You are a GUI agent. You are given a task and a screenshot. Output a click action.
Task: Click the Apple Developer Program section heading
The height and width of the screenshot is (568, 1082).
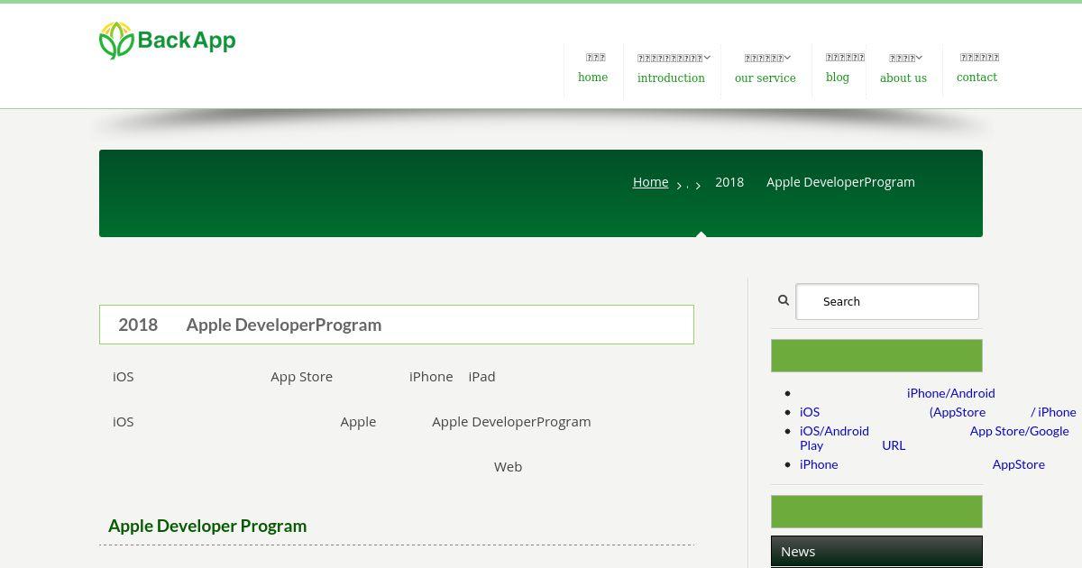pyautogui.click(x=207, y=526)
